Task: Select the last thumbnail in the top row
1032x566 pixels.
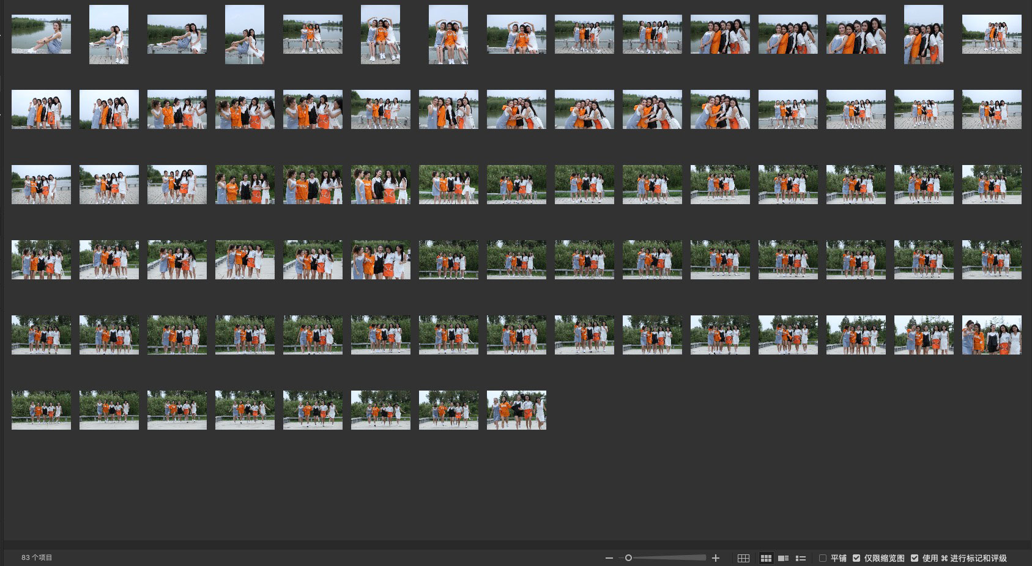Action: [992, 34]
